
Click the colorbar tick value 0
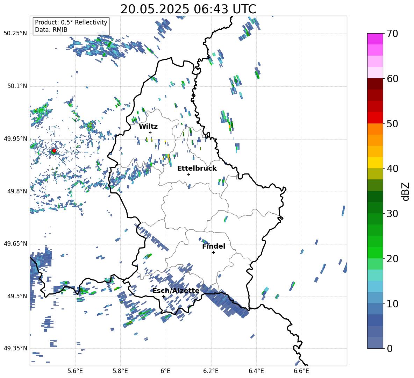point(390,349)
